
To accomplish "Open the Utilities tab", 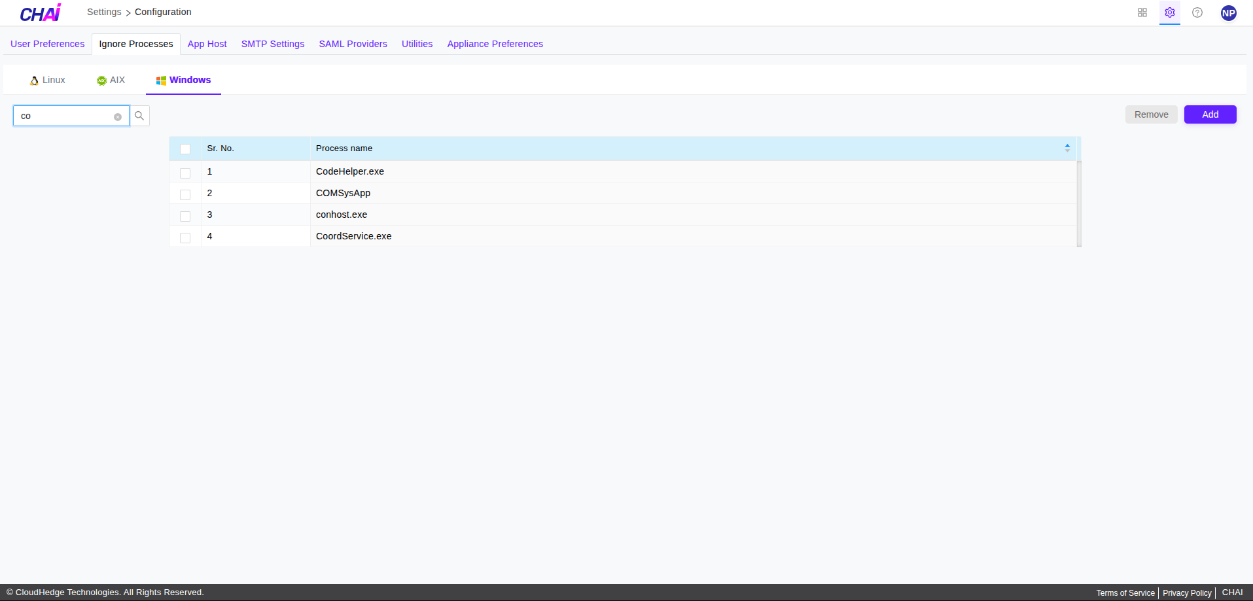I will click(417, 44).
